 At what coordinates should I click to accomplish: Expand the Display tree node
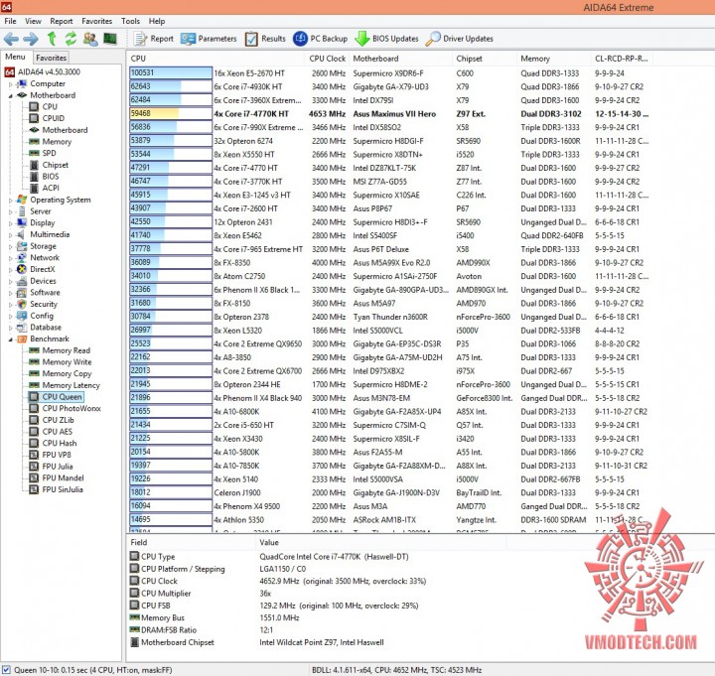pos(11,223)
